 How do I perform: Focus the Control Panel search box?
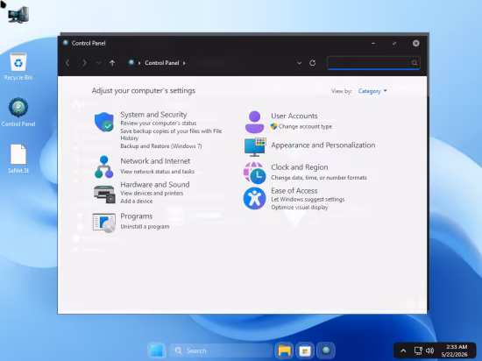(x=373, y=63)
